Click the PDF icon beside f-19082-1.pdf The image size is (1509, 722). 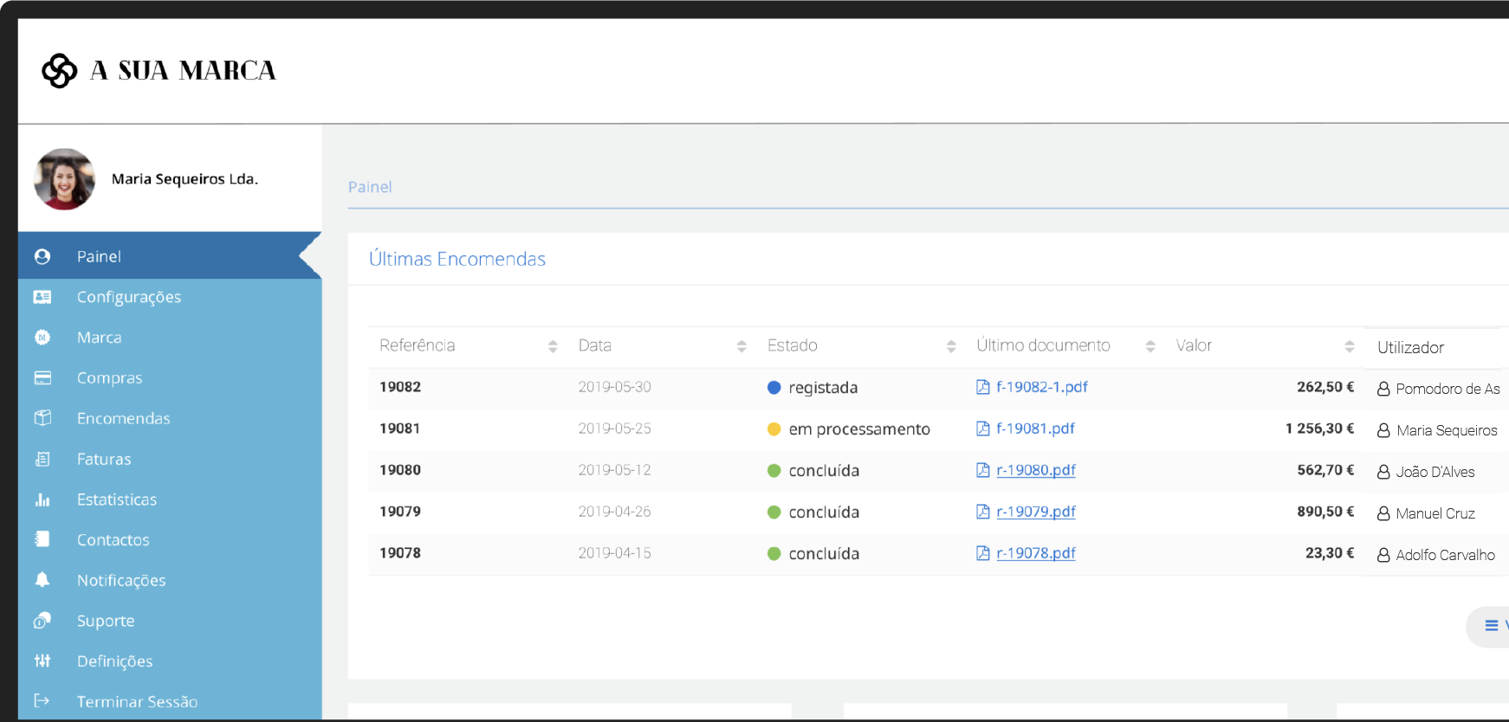(x=982, y=387)
